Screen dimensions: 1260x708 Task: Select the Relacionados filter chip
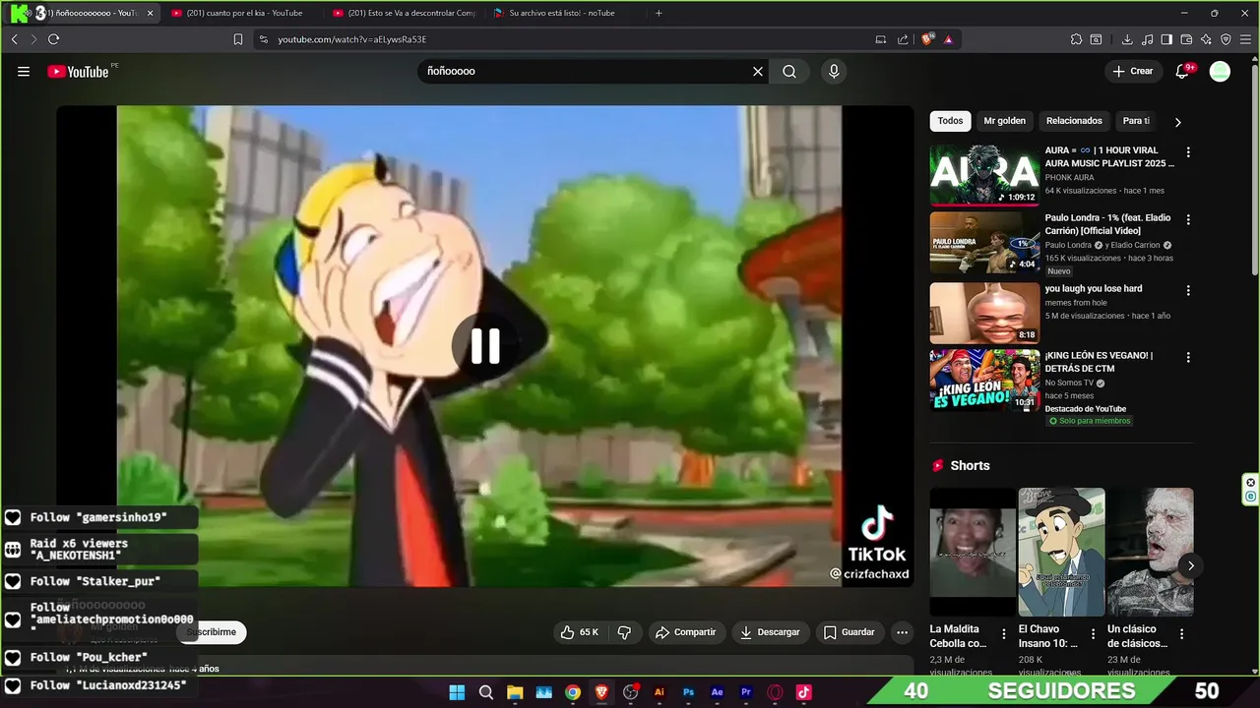coord(1074,121)
